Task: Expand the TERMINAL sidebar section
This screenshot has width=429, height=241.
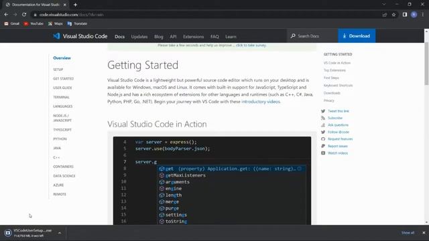Action: point(61,97)
